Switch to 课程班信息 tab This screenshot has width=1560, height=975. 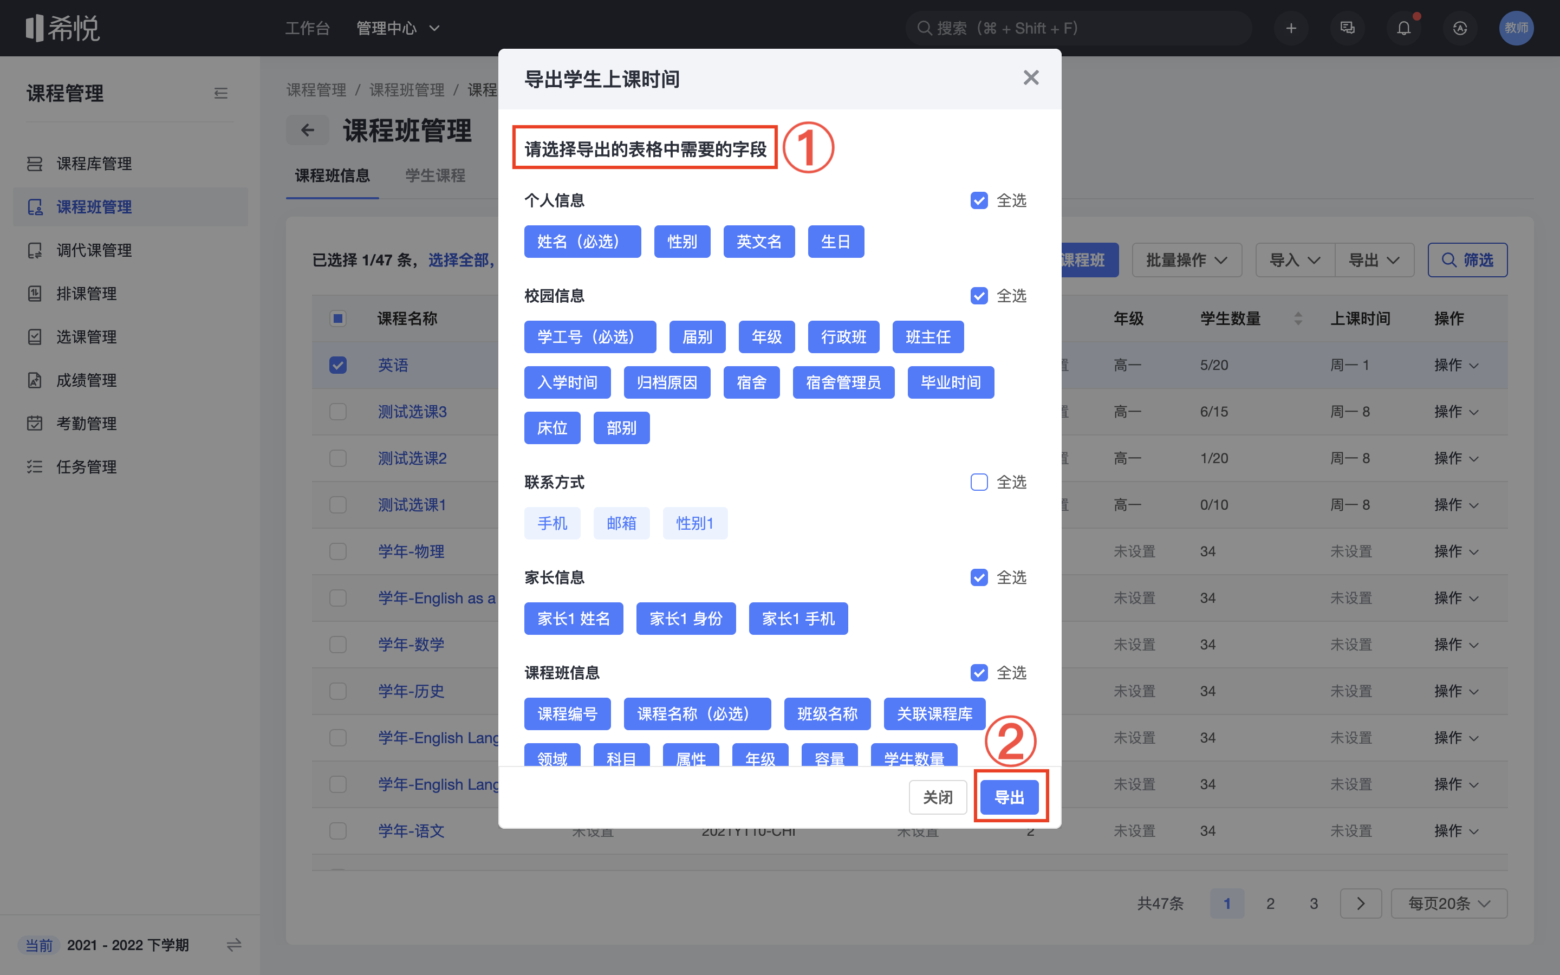[x=333, y=175]
